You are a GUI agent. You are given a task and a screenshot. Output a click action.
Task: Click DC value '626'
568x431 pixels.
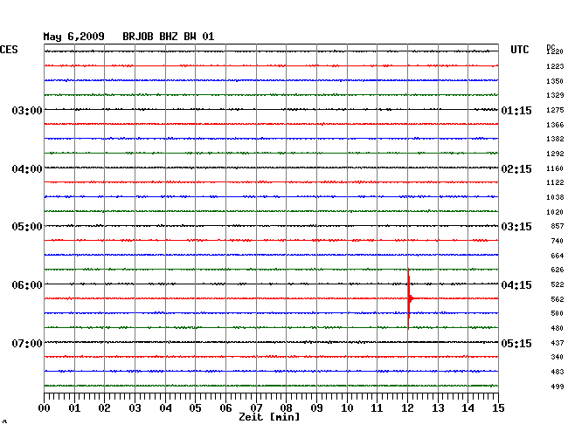pos(558,270)
